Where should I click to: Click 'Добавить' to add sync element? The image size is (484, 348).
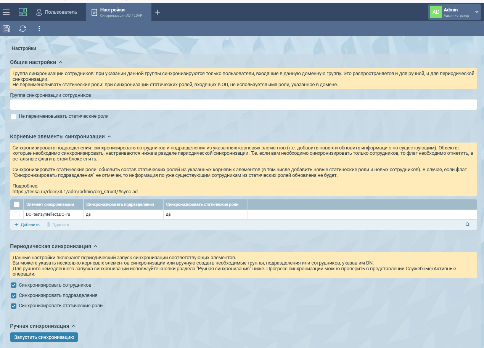pyautogui.click(x=27, y=225)
